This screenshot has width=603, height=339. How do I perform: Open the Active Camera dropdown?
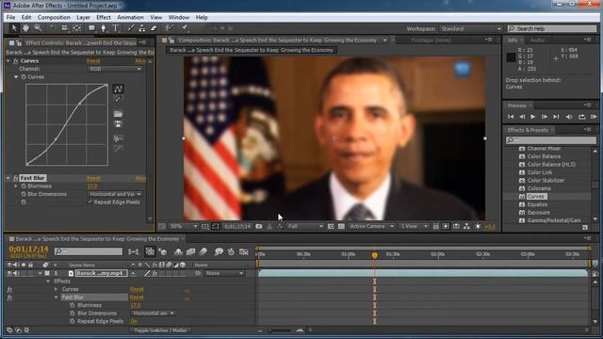tap(371, 226)
